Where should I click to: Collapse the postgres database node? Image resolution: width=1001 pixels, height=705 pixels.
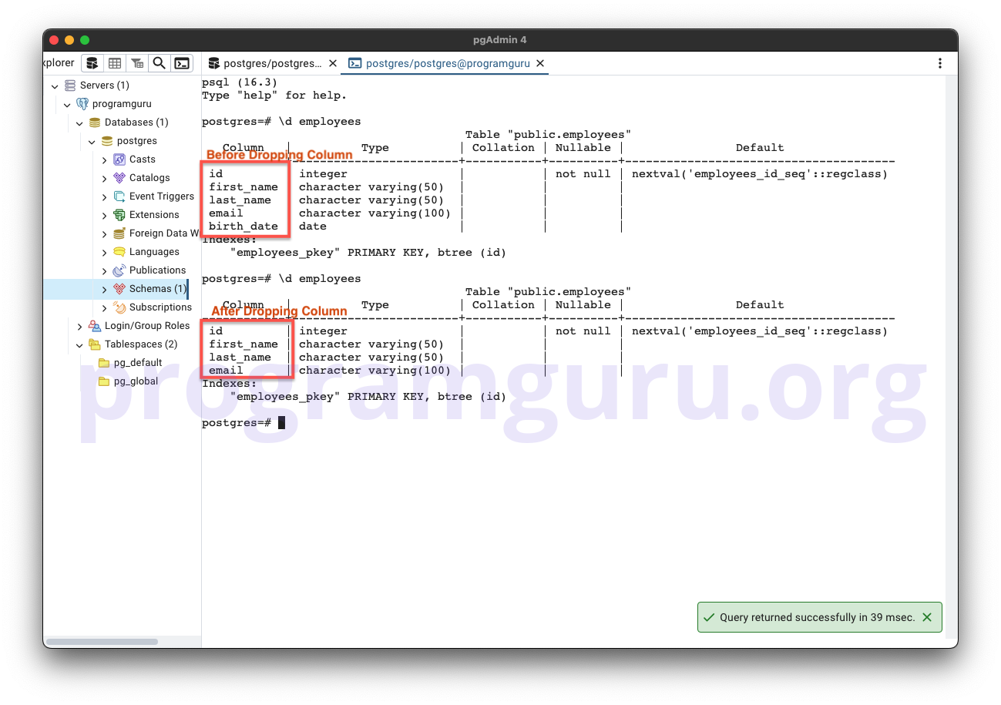point(92,142)
